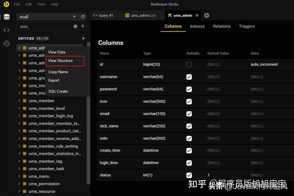Viewport: 294px width, 196px height.
Task: Toggle nullable checkbox for nick_name column
Action: click(x=189, y=126)
